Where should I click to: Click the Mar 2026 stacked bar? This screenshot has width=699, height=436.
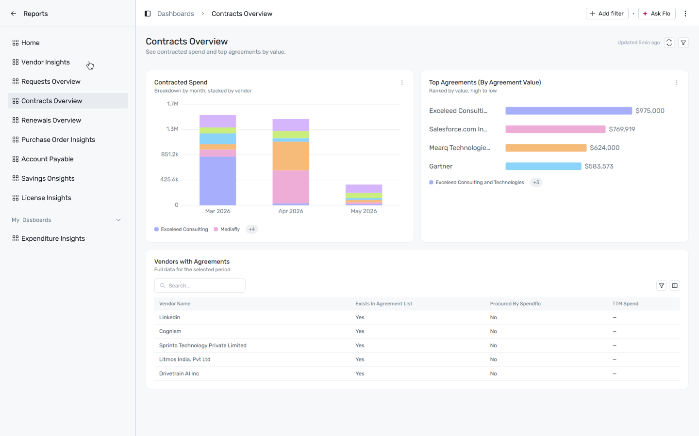[x=218, y=160]
